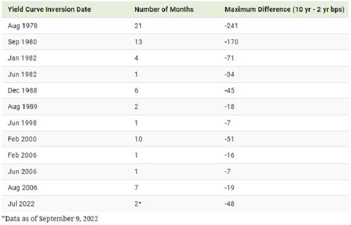This screenshot has width=351, height=225.
Task: Click the Number of Months column header
Action: [162, 10]
